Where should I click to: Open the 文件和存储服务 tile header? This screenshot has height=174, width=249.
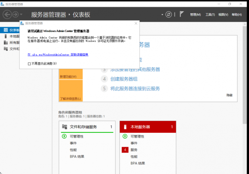tap(87, 127)
